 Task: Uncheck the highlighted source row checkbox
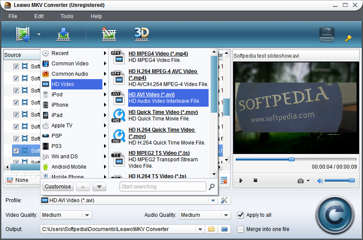coord(16,151)
